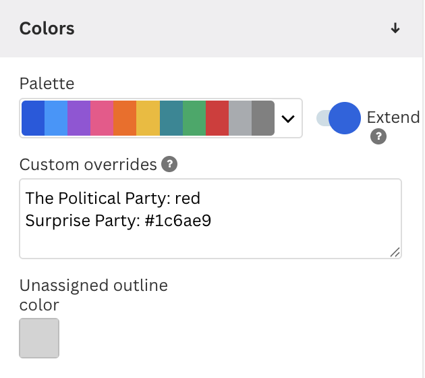Click the Colors section header
Viewport: 425px width, 378px height.
coord(211,28)
